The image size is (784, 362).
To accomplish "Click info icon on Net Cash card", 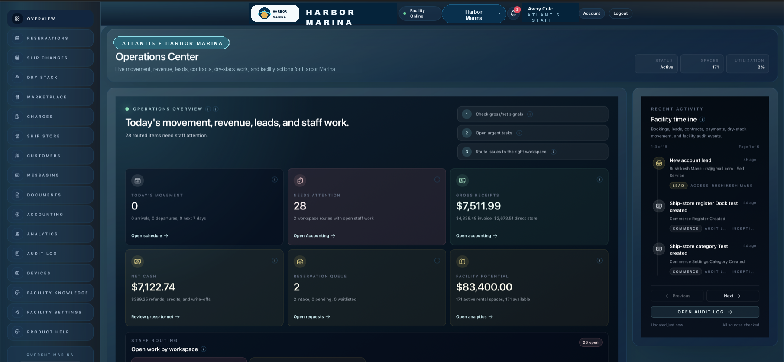I will [x=275, y=261].
